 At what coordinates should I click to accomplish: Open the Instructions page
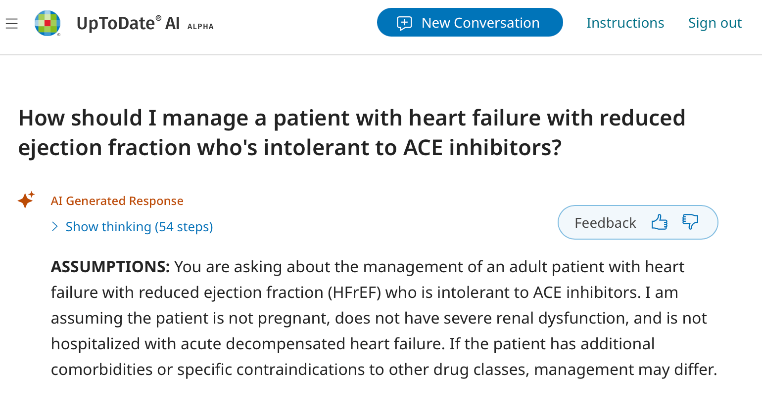[625, 23]
